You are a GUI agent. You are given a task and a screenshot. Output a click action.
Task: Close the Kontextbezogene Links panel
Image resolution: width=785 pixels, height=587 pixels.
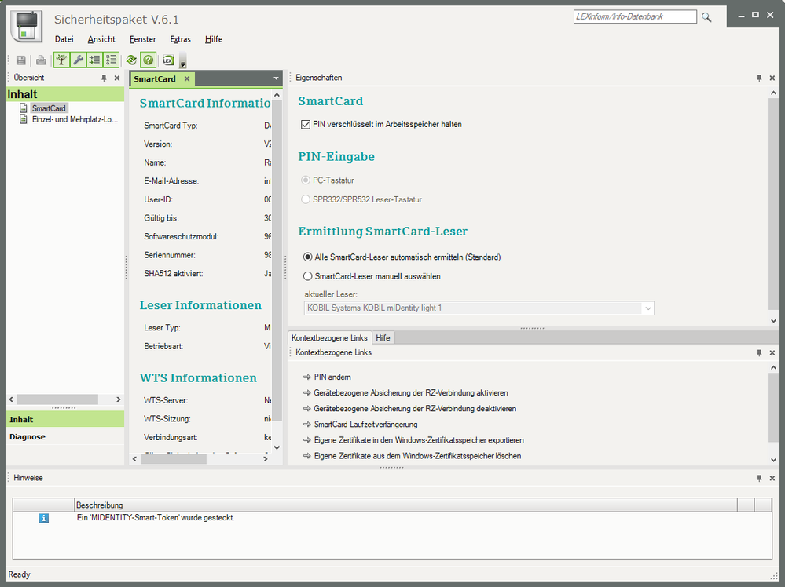coord(772,353)
